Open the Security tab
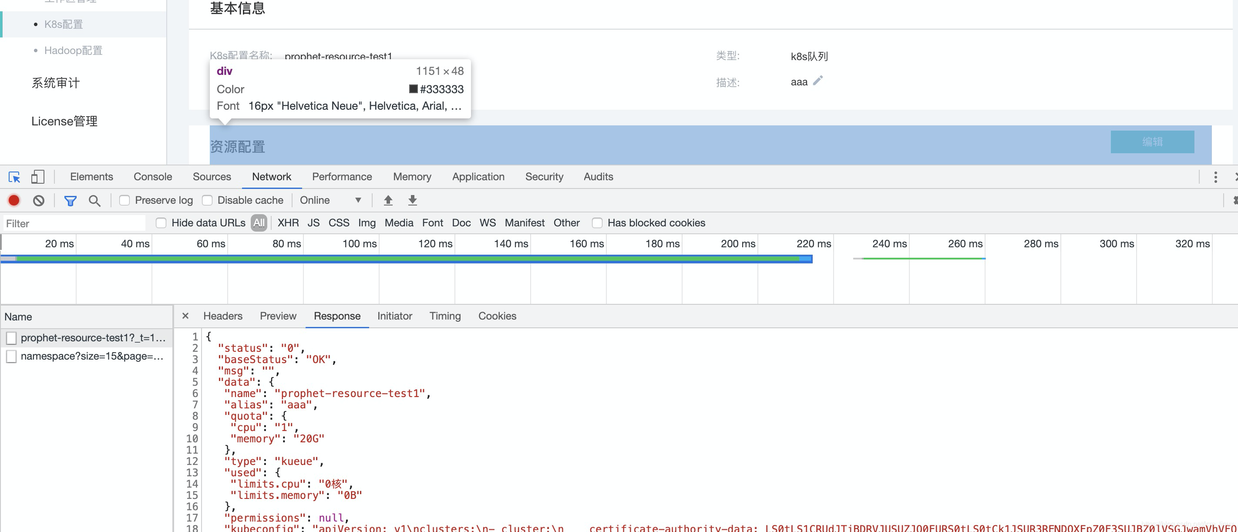 [x=544, y=177]
